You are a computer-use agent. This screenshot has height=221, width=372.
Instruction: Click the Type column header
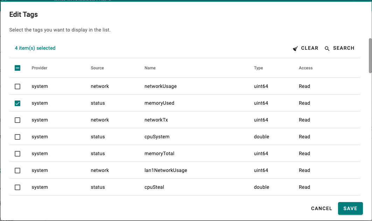tap(258, 68)
